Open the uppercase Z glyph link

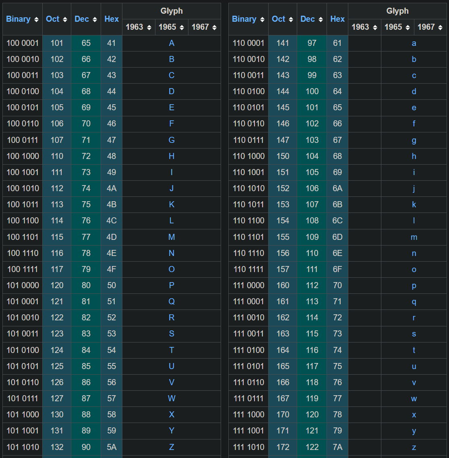[172, 447]
